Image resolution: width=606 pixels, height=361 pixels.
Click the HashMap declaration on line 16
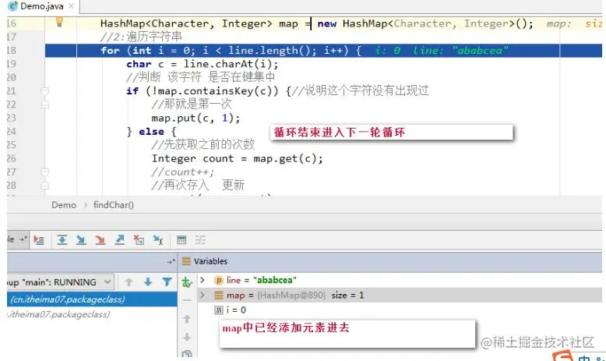tap(316, 23)
